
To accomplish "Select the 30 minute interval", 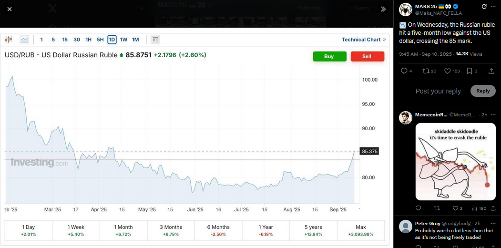I will (77, 40).
